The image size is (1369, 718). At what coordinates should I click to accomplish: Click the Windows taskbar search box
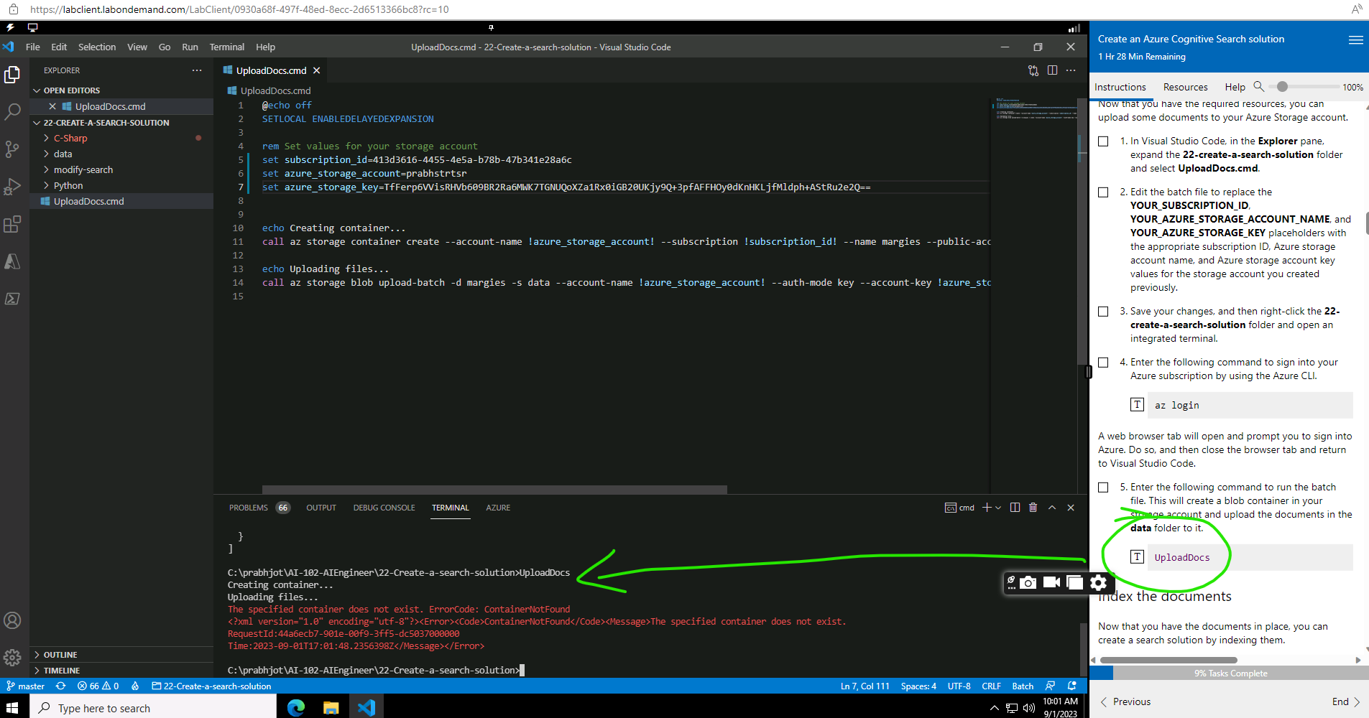tap(153, 708)
